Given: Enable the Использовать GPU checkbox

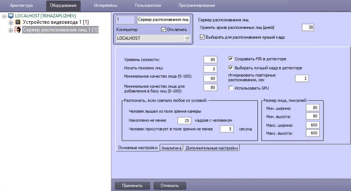Looking at the screenshot, I should point(231,88).
